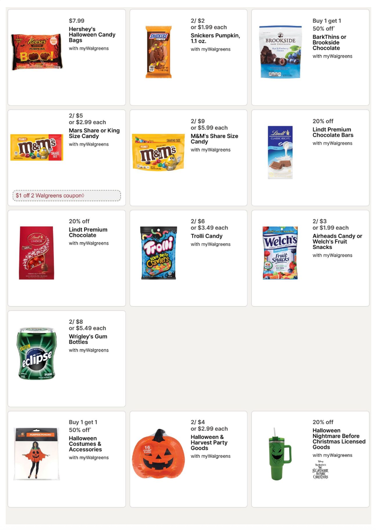The height and width of the screenshot is (530, 376).
Task: Open the Wrigley's Gum Bottles title link
Action: (x=88, y=339)
